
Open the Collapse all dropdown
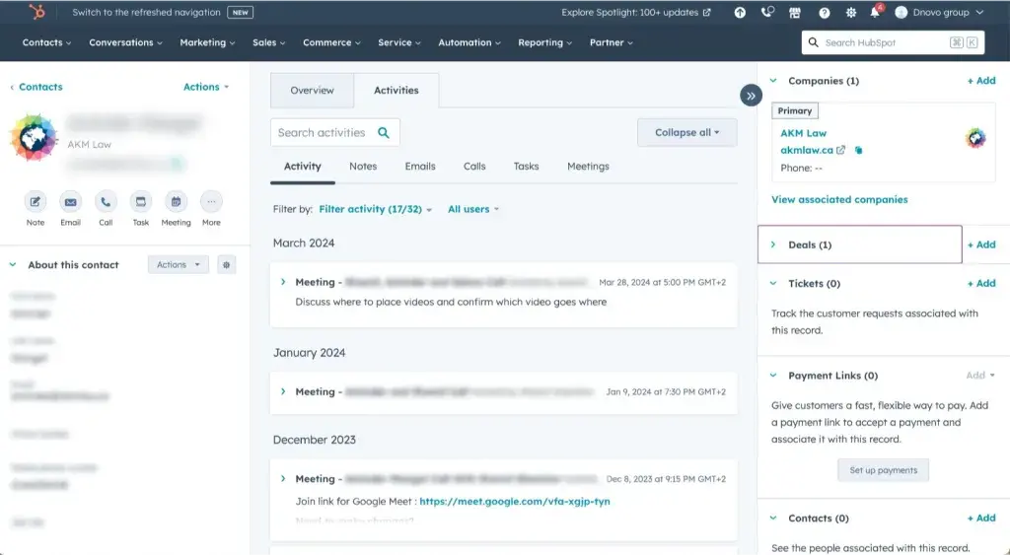[x=686, y=133]
